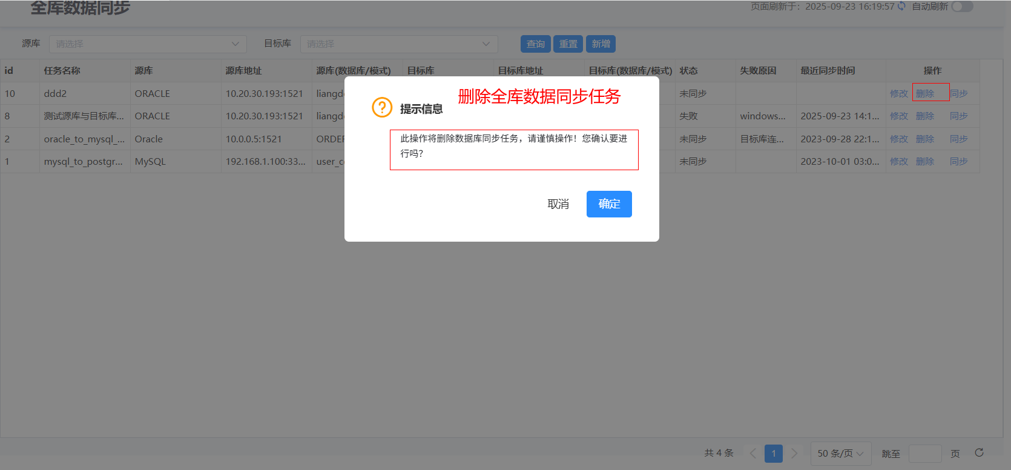The image size is (1011, 470).
Task: Go to next page arrow
Action: 794,453
